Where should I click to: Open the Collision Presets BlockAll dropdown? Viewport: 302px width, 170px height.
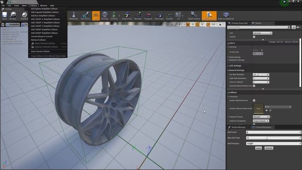click(x=261, y=117)
